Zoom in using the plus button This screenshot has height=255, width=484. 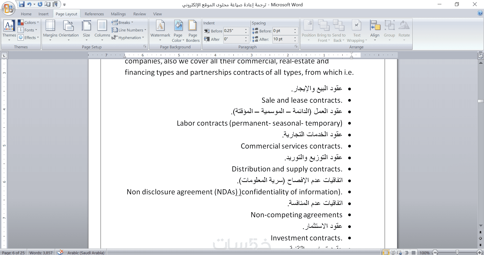479,252
